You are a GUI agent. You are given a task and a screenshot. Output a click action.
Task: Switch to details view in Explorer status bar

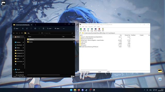(72, 76)
